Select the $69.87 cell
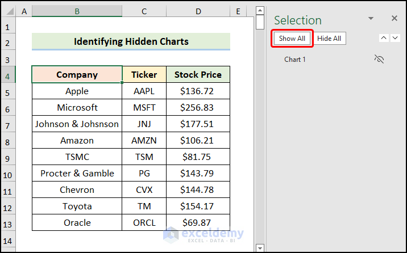This screenshot has width=407, height=253. click(x=198, y=222)
